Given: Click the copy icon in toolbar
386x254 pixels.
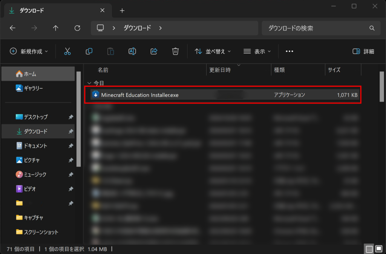Looking at the screenshot, I should 89,51.
